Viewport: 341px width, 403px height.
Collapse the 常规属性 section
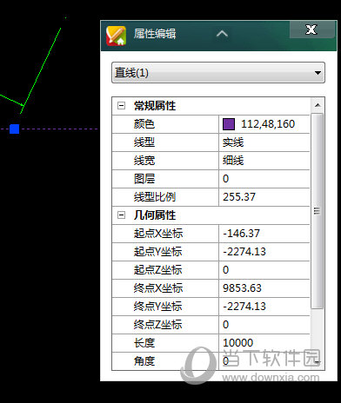121,106
